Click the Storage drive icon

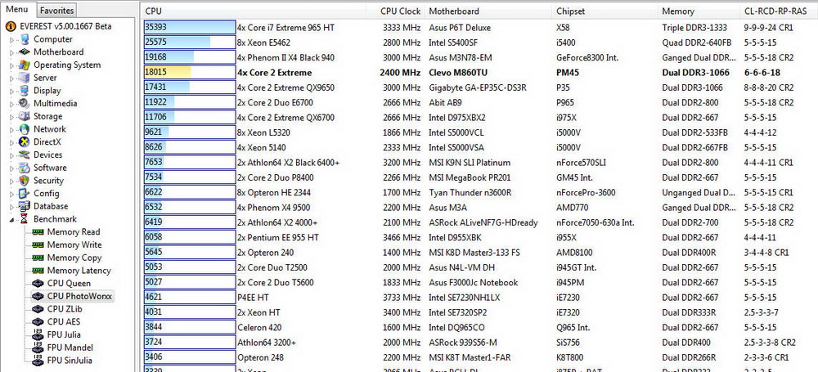point(24,116)
